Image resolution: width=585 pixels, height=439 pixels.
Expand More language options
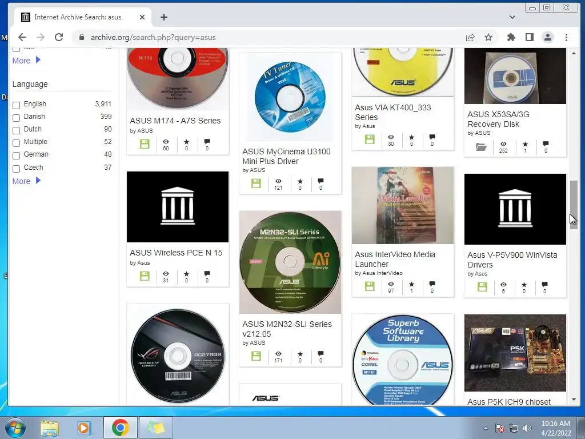tap(26, 181)
